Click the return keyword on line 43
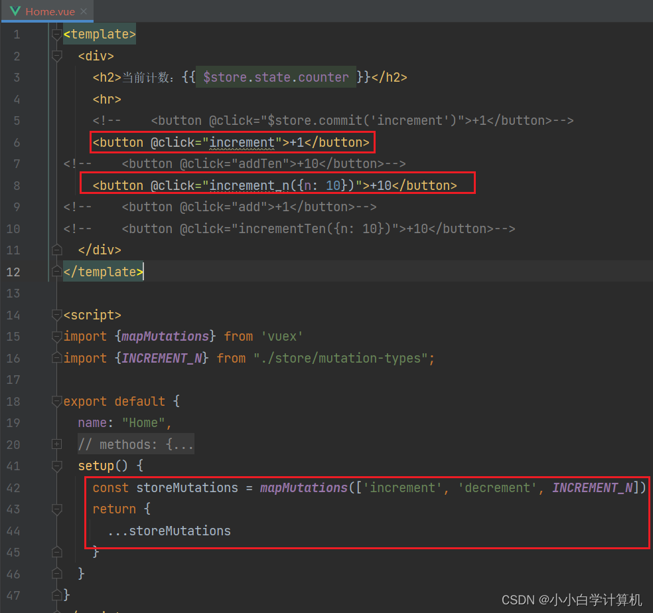The image size is (653, 613). pos(114,509)
